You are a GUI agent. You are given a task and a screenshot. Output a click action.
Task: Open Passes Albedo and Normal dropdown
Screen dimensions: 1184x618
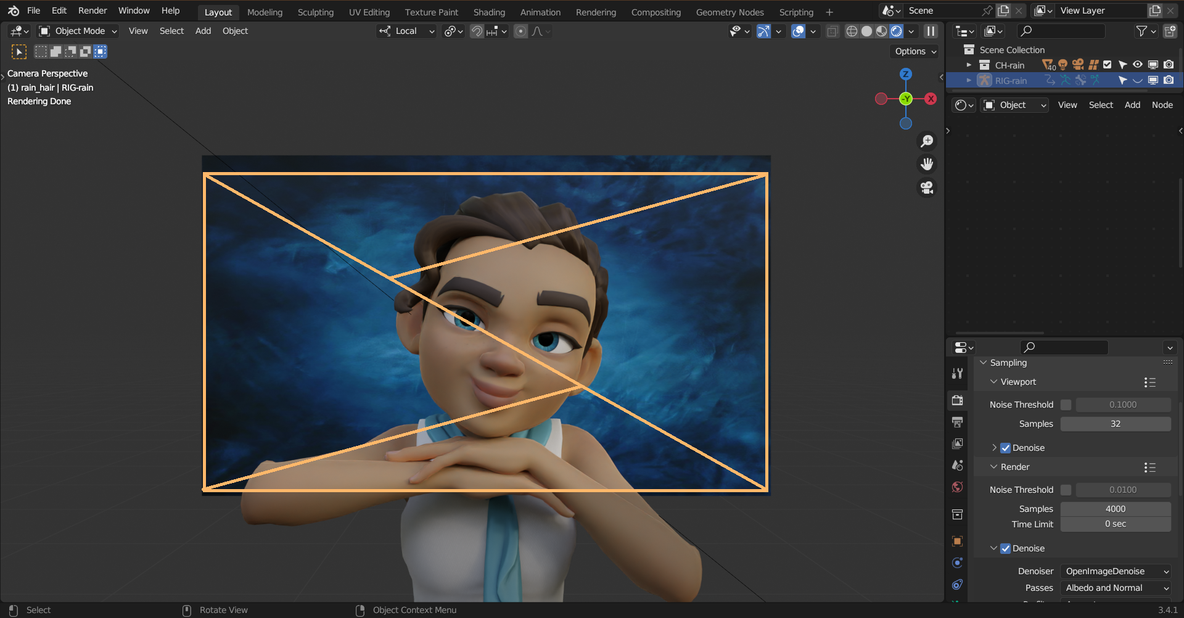(x=1116, y=588)
